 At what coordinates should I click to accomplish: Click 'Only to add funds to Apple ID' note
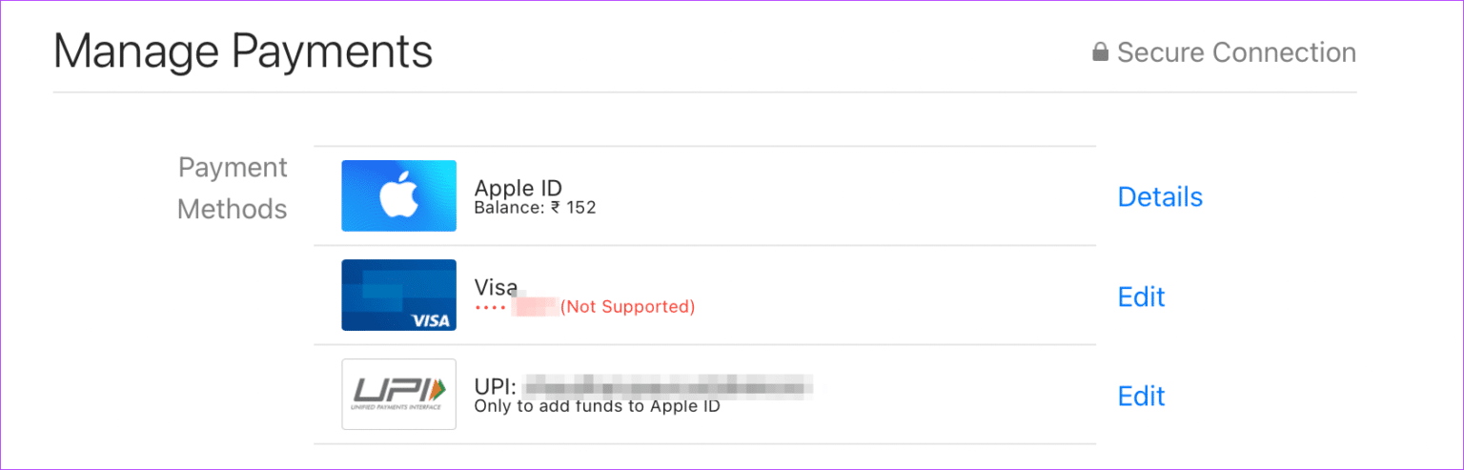597,406
